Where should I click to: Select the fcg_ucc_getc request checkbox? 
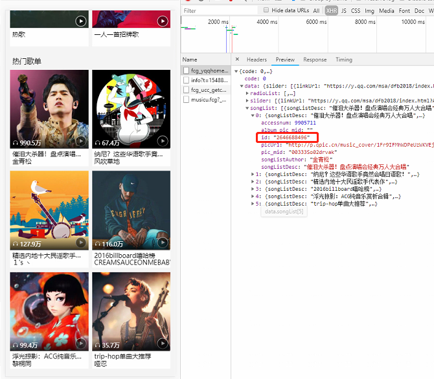coord(187,90)
